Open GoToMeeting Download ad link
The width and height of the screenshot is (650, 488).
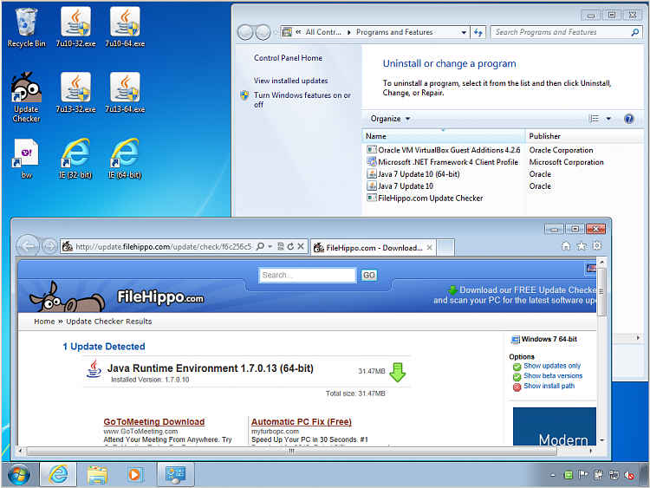(x=153, y=421)
